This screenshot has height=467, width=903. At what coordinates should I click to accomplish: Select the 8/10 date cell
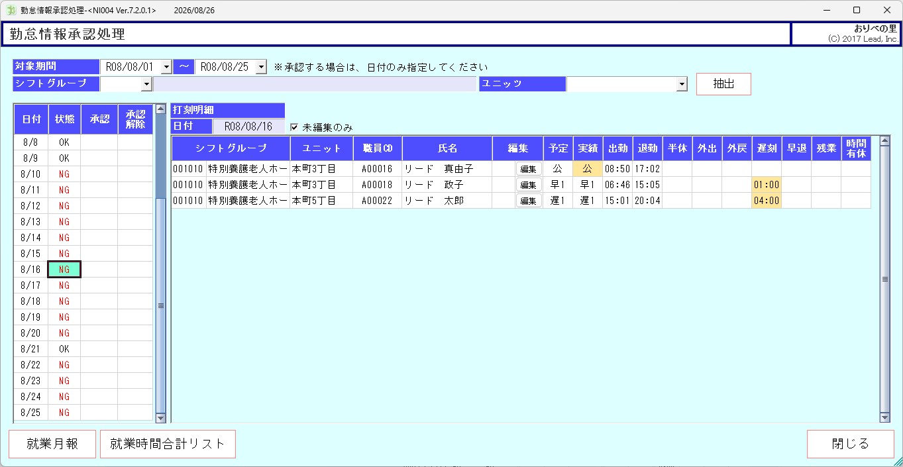pos(30,174)
